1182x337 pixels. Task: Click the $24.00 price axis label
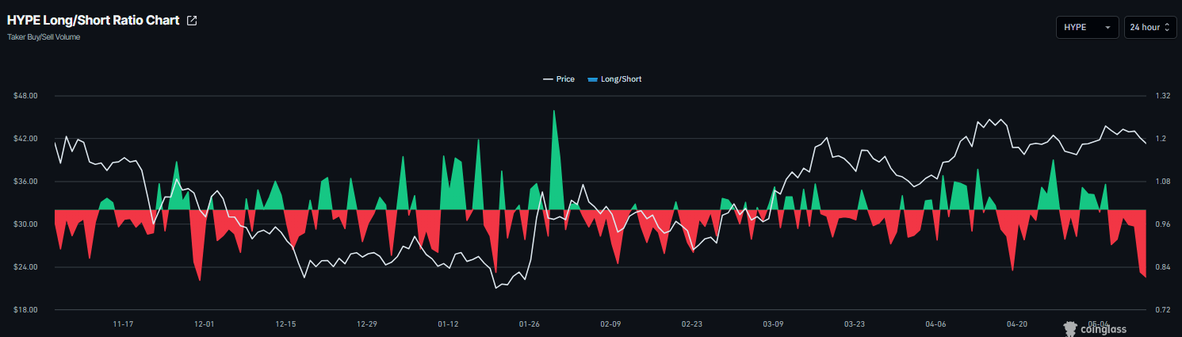pyautogui.click(x=25, y=267)
